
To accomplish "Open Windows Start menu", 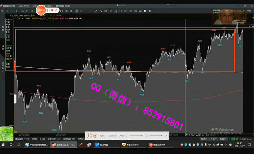I will [x=3, y=145].
